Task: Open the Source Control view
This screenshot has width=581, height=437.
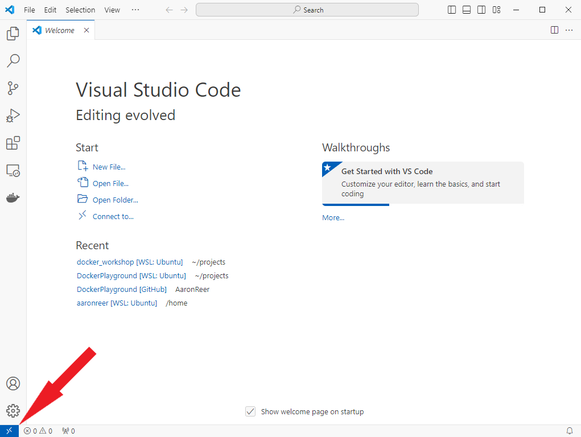Action: pos(13,88)
